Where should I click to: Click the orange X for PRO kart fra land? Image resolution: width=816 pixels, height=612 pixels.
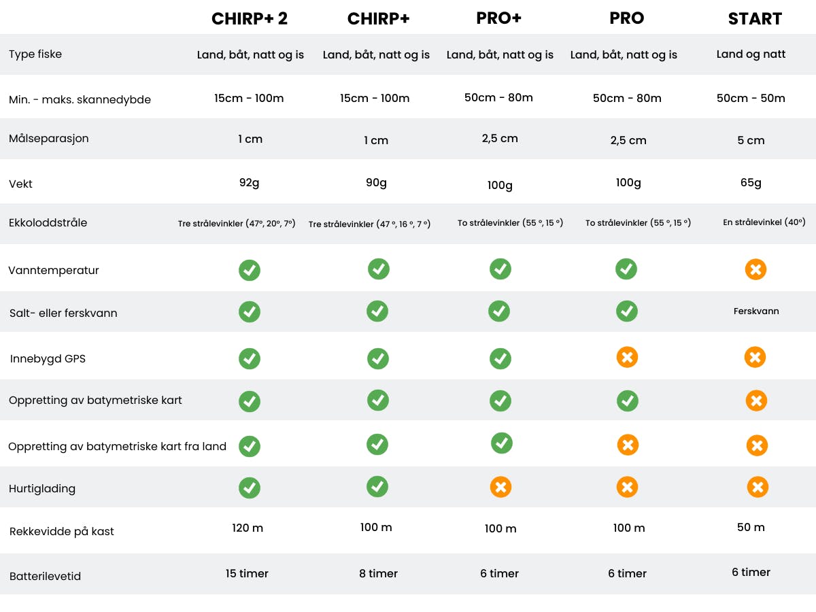(x=628, y=445)
